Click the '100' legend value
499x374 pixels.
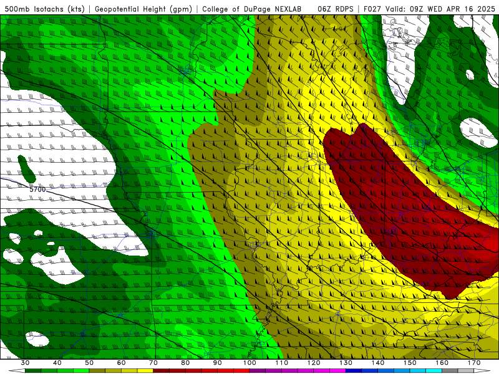(250, 363)
